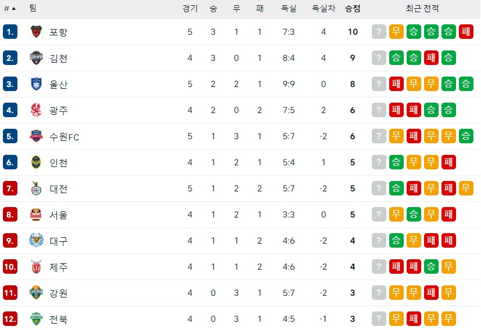Sort standings by 경기 column header
Viewport: 481px width, 330px height.
[x=190, y=9]
